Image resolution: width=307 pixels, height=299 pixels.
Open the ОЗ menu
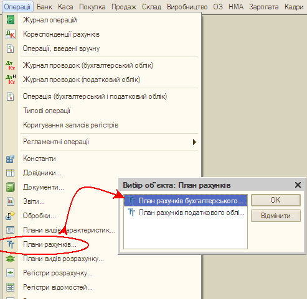pos(218,7)
